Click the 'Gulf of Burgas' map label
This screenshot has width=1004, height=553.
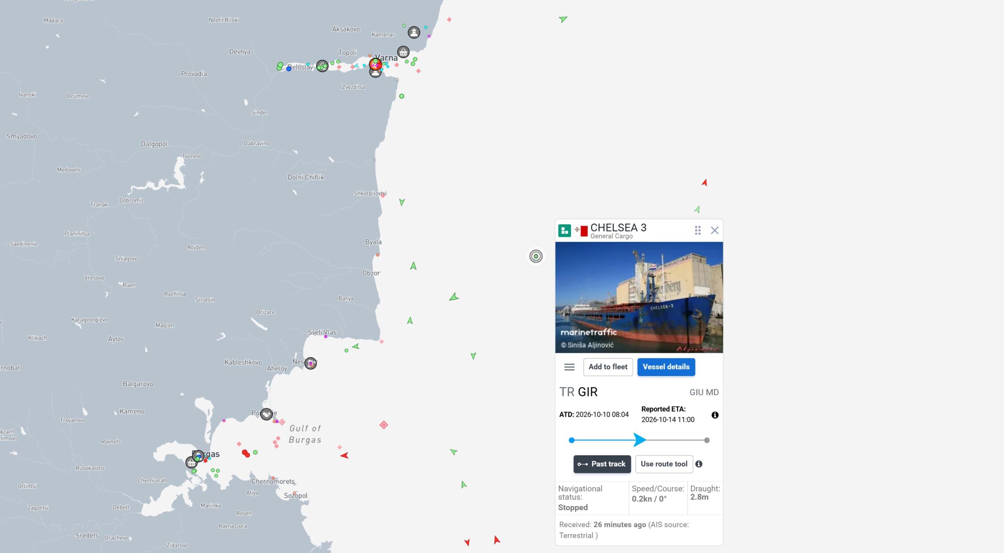pyautogui.click(x=305, y=434)
